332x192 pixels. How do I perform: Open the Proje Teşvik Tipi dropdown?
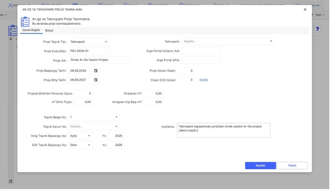pyautogui.click(x=89, y=42)
